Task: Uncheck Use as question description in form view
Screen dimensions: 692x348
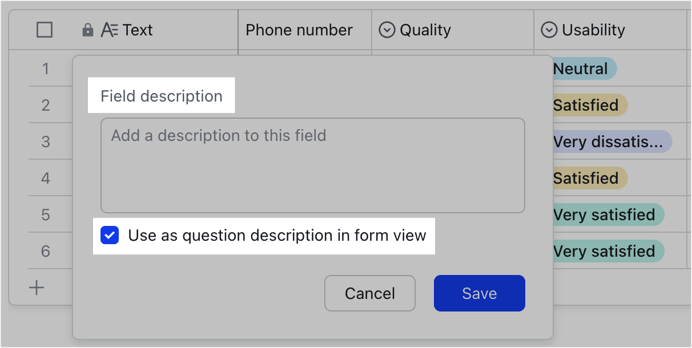Action: 110,235
